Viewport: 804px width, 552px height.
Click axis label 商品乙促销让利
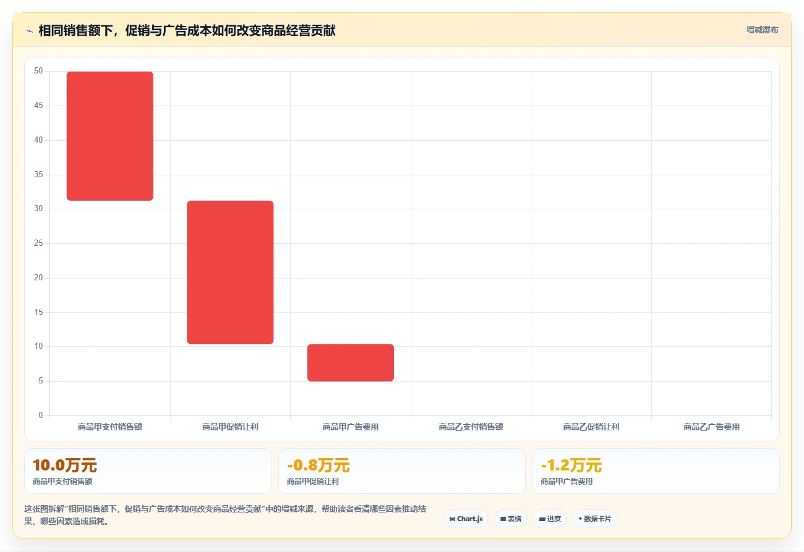tap(591, 427)
